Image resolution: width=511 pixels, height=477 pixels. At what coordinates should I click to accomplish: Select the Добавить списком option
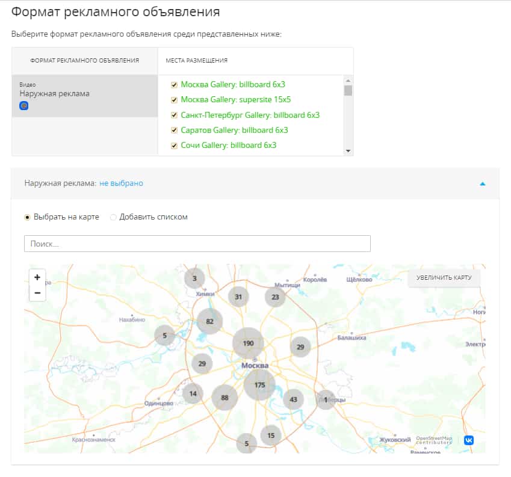click(113, 217)
